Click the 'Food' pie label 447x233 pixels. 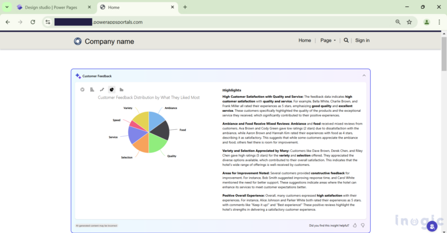tap(183, 130)
